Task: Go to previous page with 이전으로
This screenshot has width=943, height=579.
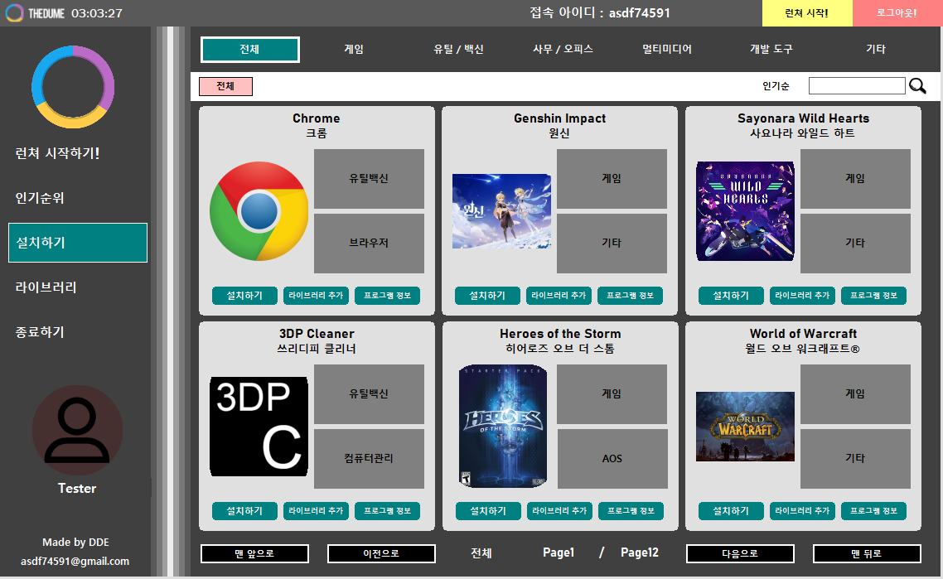Action: tap(381, 554)
